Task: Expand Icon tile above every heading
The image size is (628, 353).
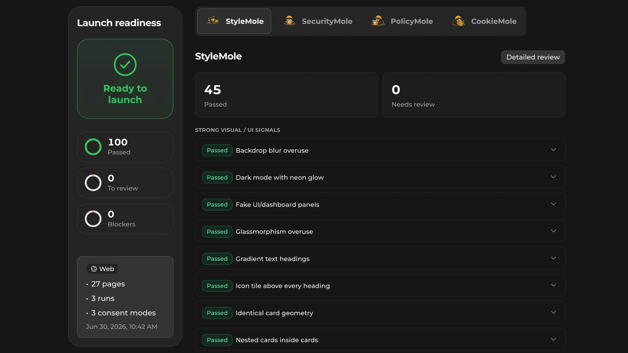Action: coord(380,285)
